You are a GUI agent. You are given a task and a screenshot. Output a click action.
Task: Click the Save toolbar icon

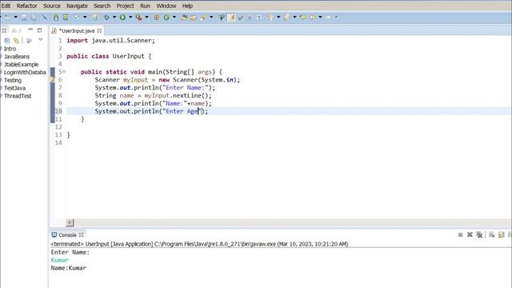[24, 17]
